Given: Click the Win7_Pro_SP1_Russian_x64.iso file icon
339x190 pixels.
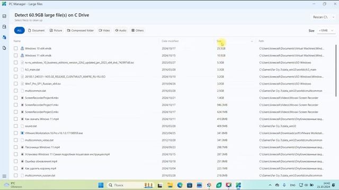Looking at the screenshot, I should pos(22,83).
